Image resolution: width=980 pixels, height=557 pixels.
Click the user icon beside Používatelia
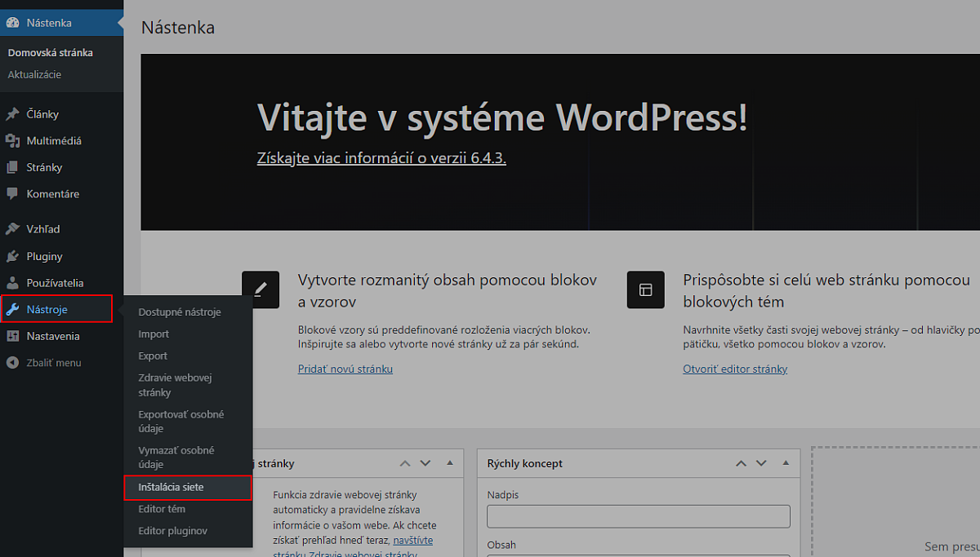pos(12,283)
